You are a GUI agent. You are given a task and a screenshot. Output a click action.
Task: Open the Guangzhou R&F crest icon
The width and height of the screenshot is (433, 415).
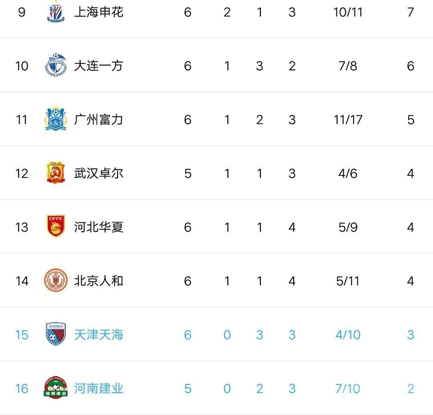(56, 119)
